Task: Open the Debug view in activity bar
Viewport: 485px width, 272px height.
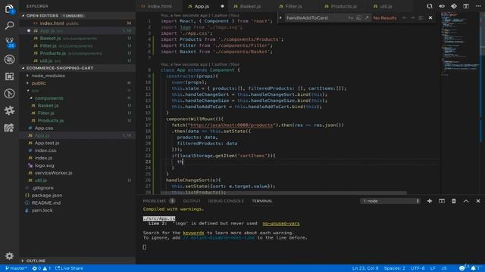Action: click(x=9, y=60)
